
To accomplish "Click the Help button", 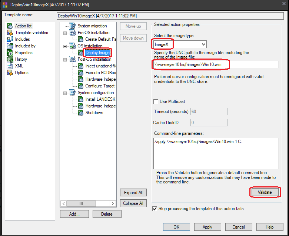I will coord(270,227).
